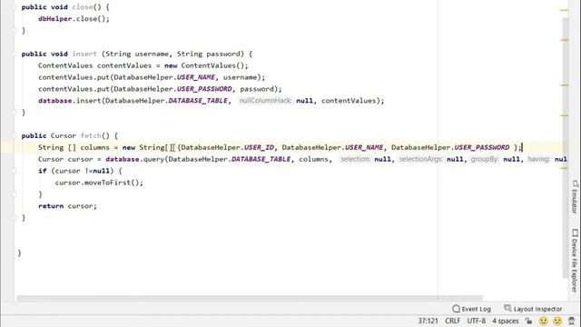Open the Layout Inspector tool window

point(533,309)
